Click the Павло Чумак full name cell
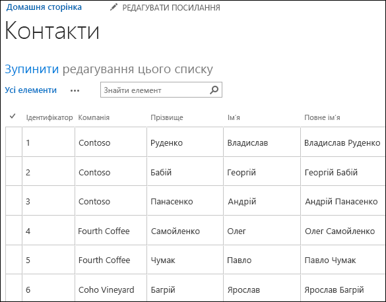The image size is (386, 302). [x=343, y=259]
